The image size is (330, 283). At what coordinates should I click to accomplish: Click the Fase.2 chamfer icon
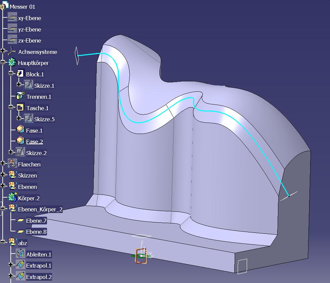pos(20,141)
